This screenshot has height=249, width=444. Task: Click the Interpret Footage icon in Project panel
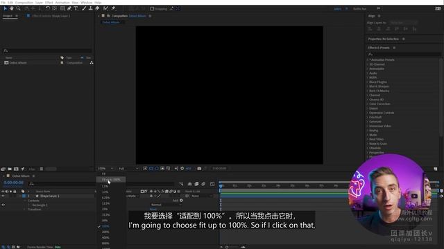[x=3, y=169]
